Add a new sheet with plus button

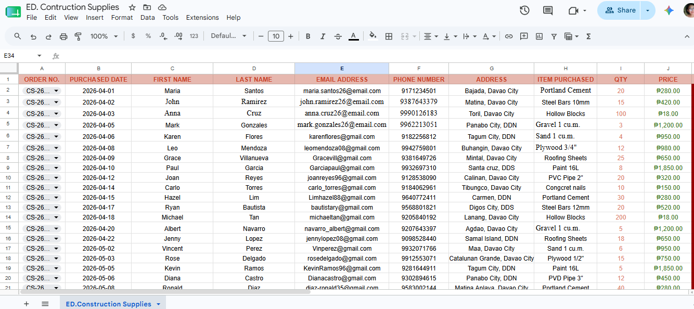click(27, 304)
